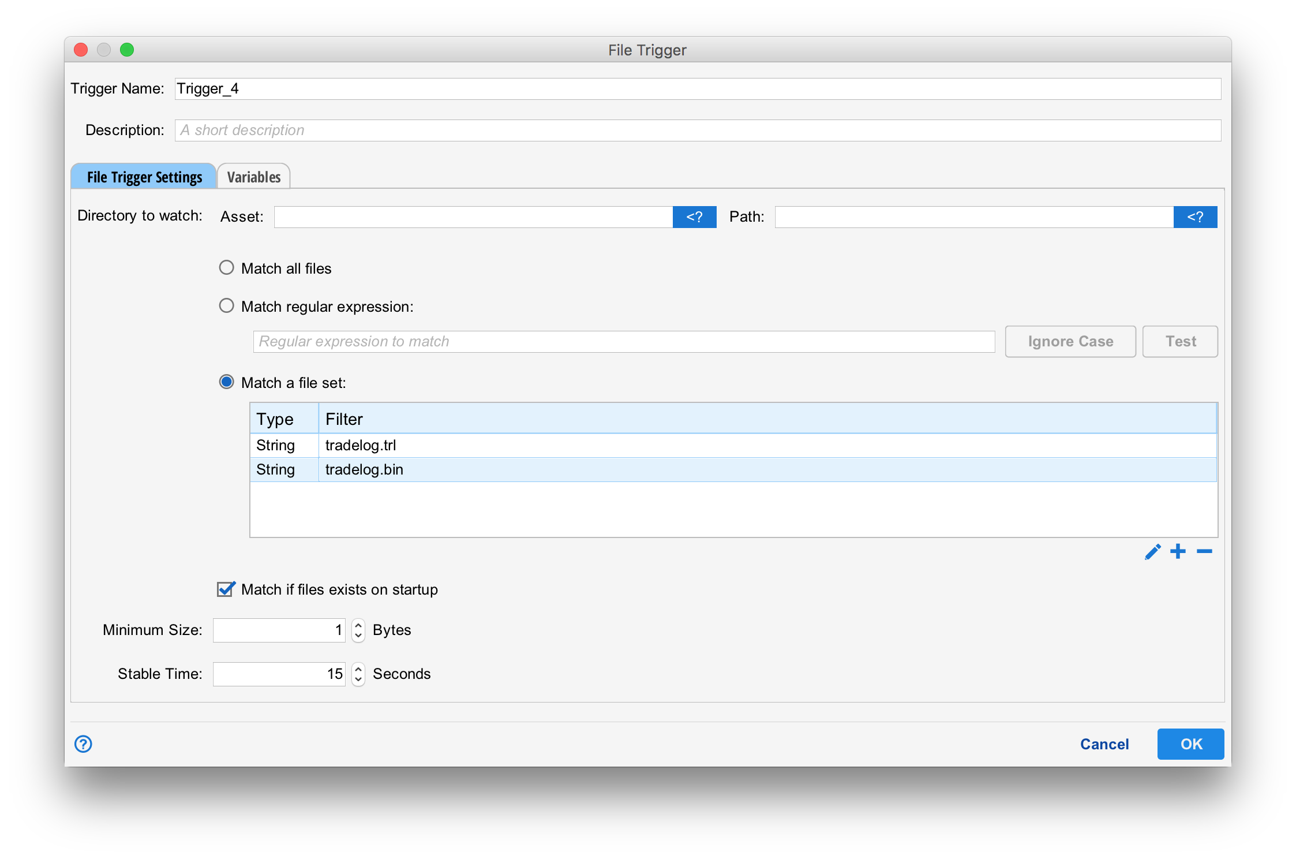1296x859 pixels.
Task: Open the File Trigger Settings tab
Action: [144, 177]
